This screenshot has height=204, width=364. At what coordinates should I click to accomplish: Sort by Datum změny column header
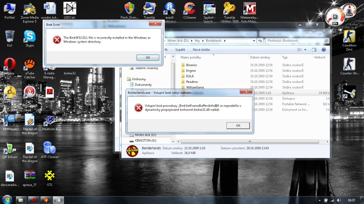coord(260,57)
